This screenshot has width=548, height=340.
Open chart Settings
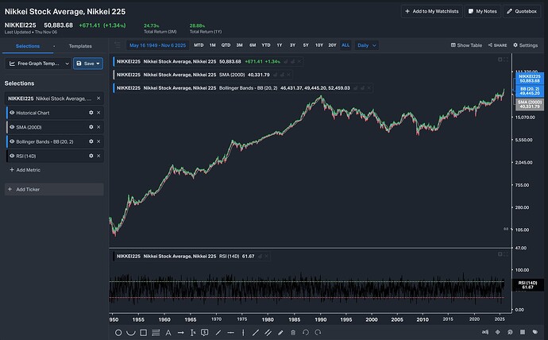coord(525,45)
